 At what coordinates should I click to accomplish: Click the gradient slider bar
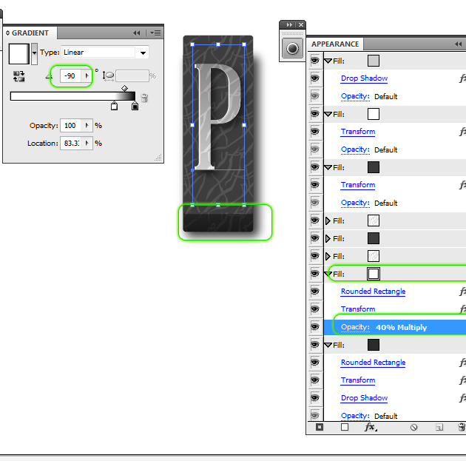point(72,96)
